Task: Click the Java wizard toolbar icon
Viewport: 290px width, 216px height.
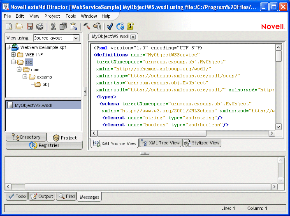Action: click(x=130, y=26)
